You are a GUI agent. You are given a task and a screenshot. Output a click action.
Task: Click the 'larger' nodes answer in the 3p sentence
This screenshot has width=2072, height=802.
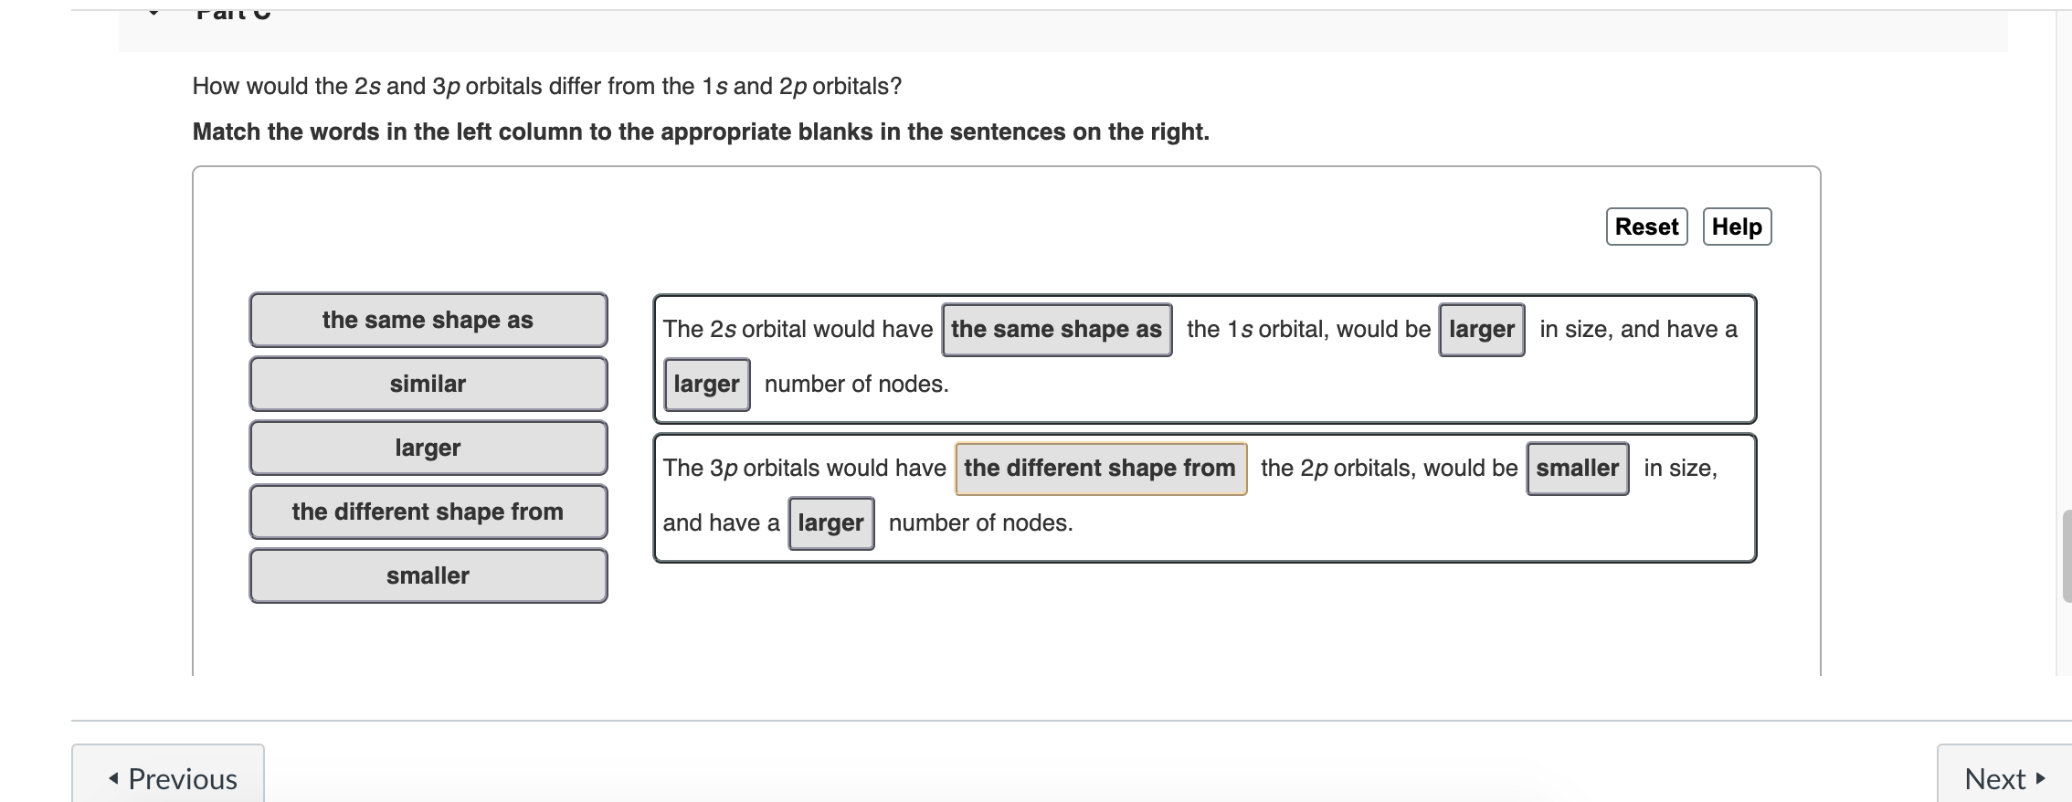(x=830, y=522)
